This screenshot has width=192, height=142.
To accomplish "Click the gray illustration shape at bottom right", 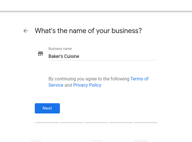I will [142, 141].
